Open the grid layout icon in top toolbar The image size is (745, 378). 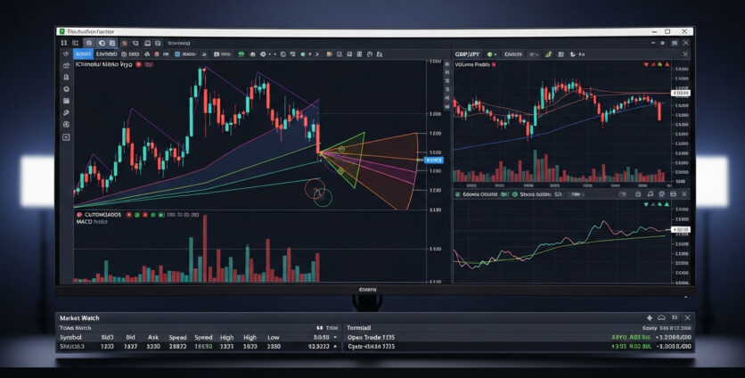coord(63,42)
